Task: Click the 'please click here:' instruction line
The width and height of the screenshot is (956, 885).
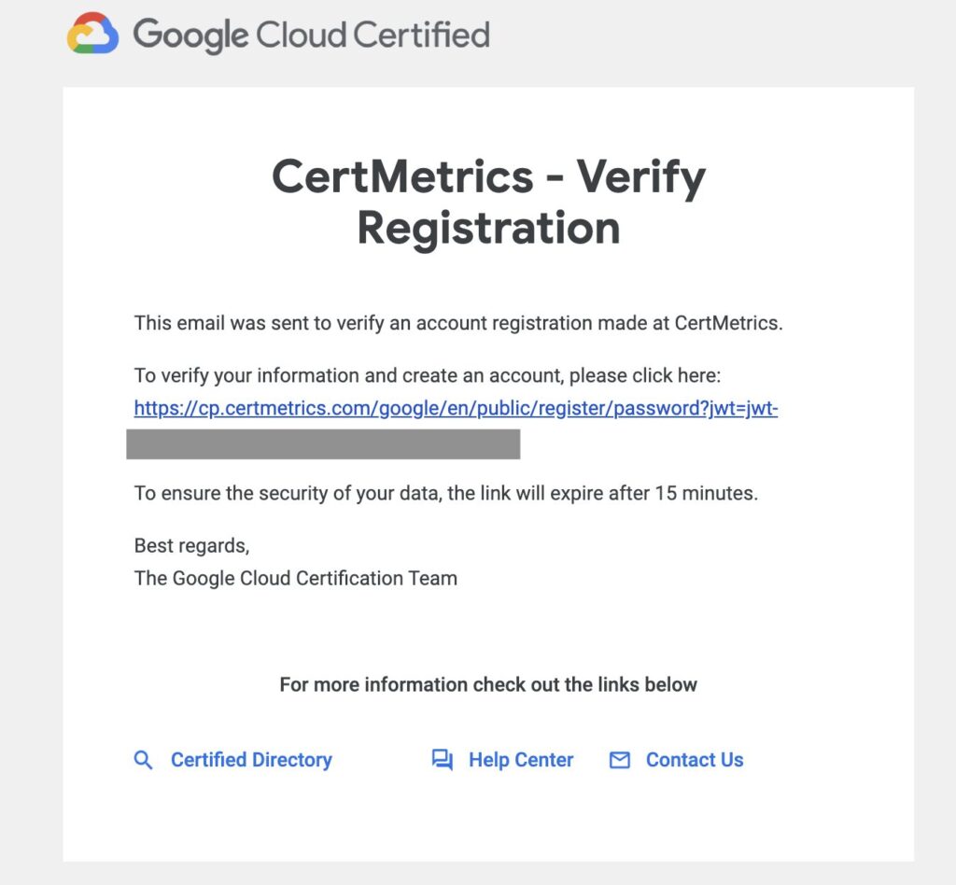Action: [x=427, y=375]
